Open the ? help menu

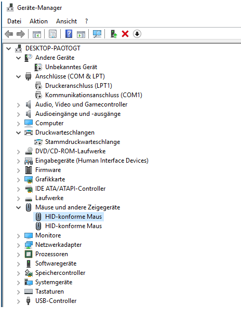tap(87, 21)
